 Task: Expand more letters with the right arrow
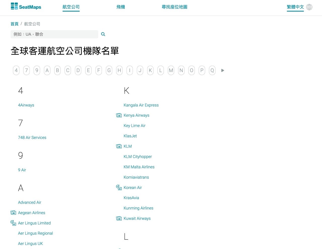(222, 70)
